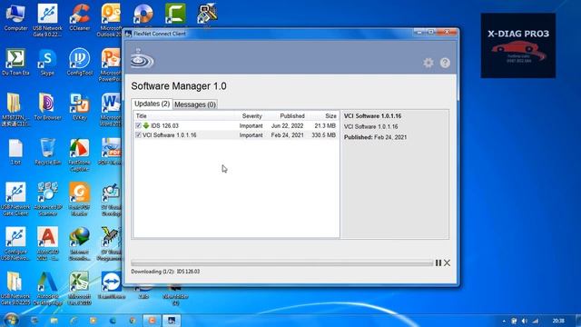Select the Foxit PDF Reader icon

(80, 199)
